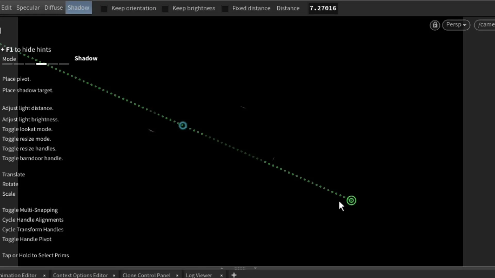The height and width of the screenshot is (278, 495).
Task: Click the highlighted Mode indicator segment
Action: 41,64
